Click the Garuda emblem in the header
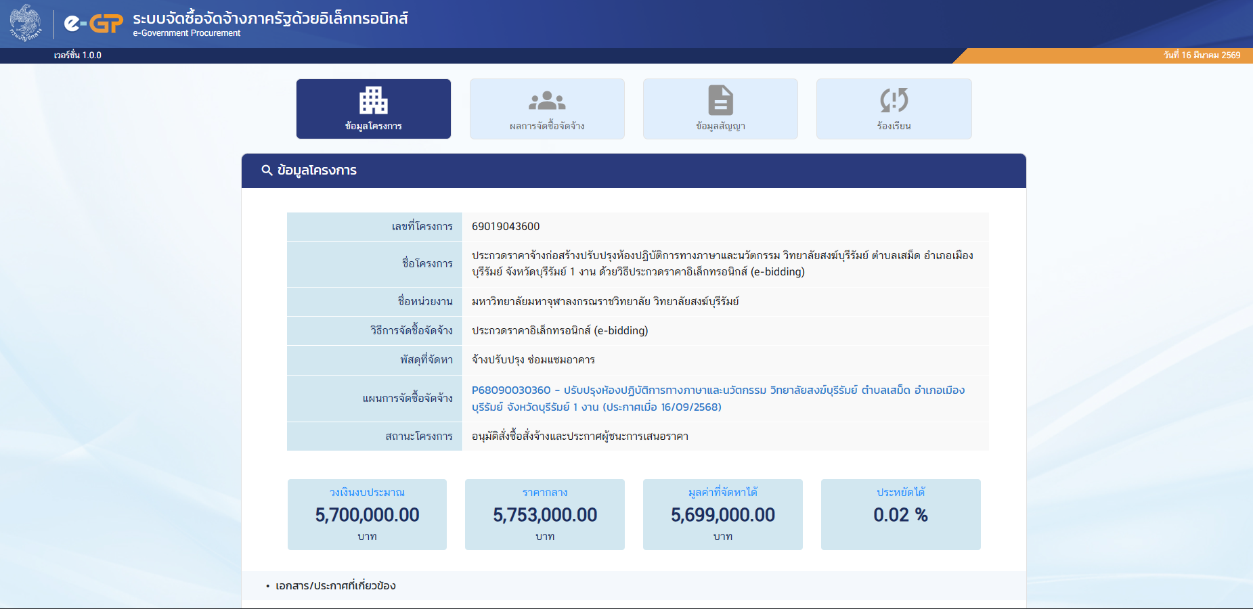 [25, 23]
